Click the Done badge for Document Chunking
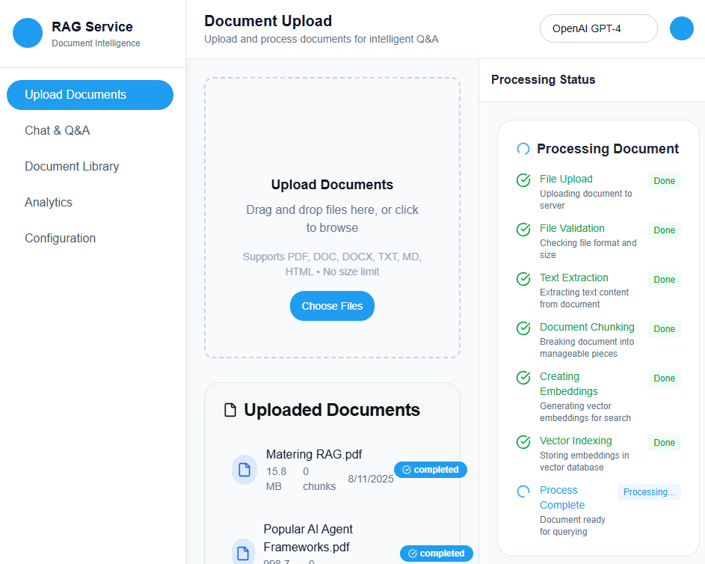Viewport: 705px width, 564px height. (x=664, y=329)
